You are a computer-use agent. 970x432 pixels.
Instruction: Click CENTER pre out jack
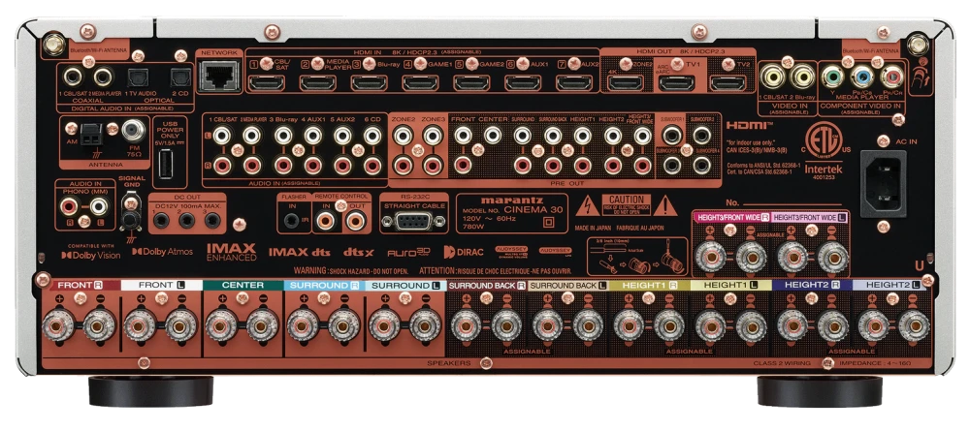click(493, 136)
